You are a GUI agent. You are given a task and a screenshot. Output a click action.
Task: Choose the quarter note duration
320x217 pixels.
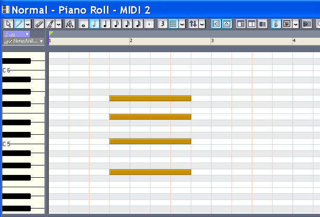(106, 24)
